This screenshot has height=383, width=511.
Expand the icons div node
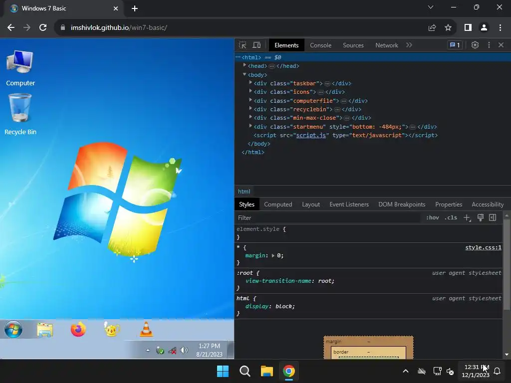pyautogui.click(x=251, y=91)
